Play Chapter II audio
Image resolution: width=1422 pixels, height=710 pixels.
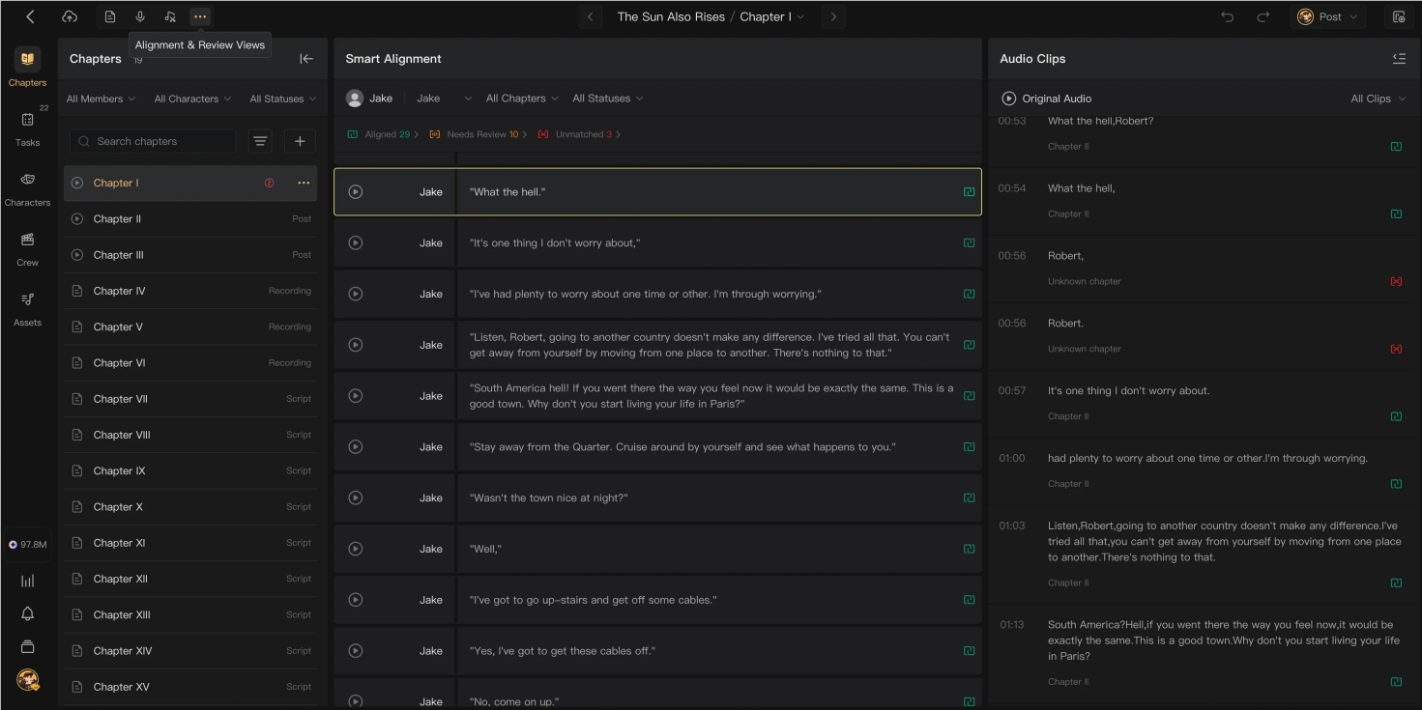pyautogui.click(x=77, y=219)
